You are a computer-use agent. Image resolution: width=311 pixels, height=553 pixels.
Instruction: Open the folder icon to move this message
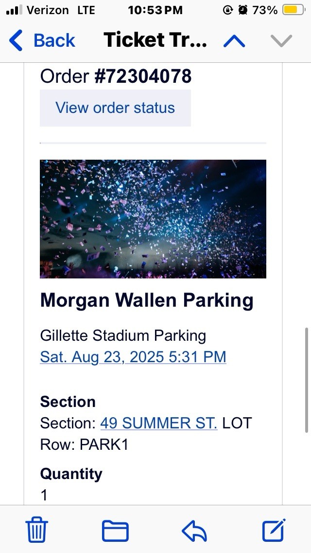[x=115, y=530]
